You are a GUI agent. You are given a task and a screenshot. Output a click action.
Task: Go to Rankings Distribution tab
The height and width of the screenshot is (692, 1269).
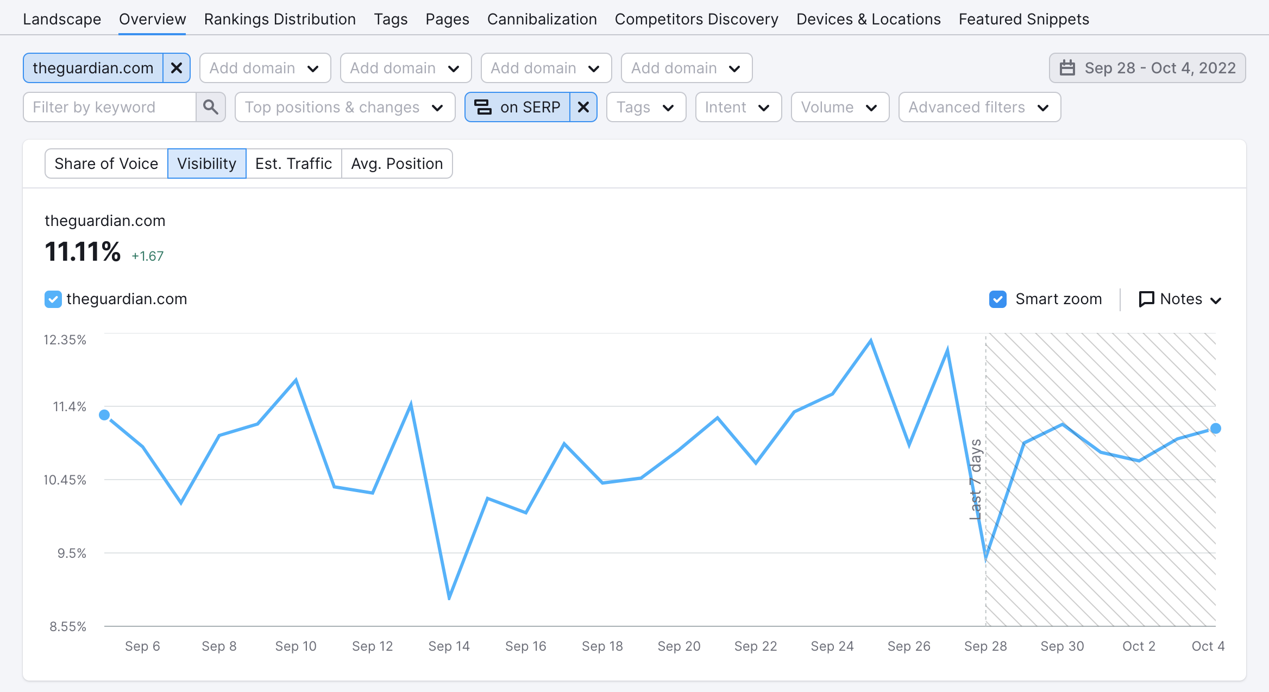(x=280, y=19)
